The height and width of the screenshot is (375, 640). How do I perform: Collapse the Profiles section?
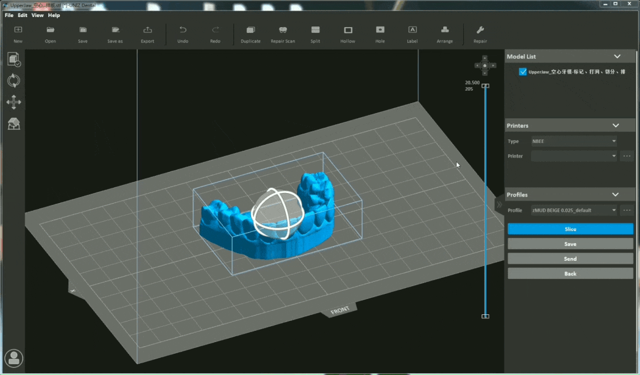coord(615,195)
